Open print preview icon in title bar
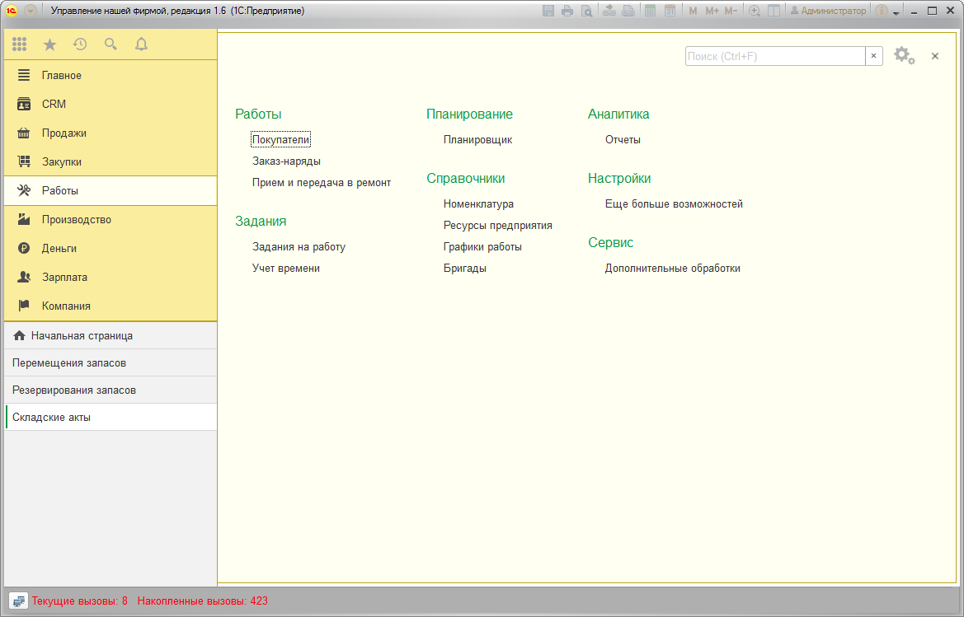Viewport: 964px width, 617px height. pos(587,11)
